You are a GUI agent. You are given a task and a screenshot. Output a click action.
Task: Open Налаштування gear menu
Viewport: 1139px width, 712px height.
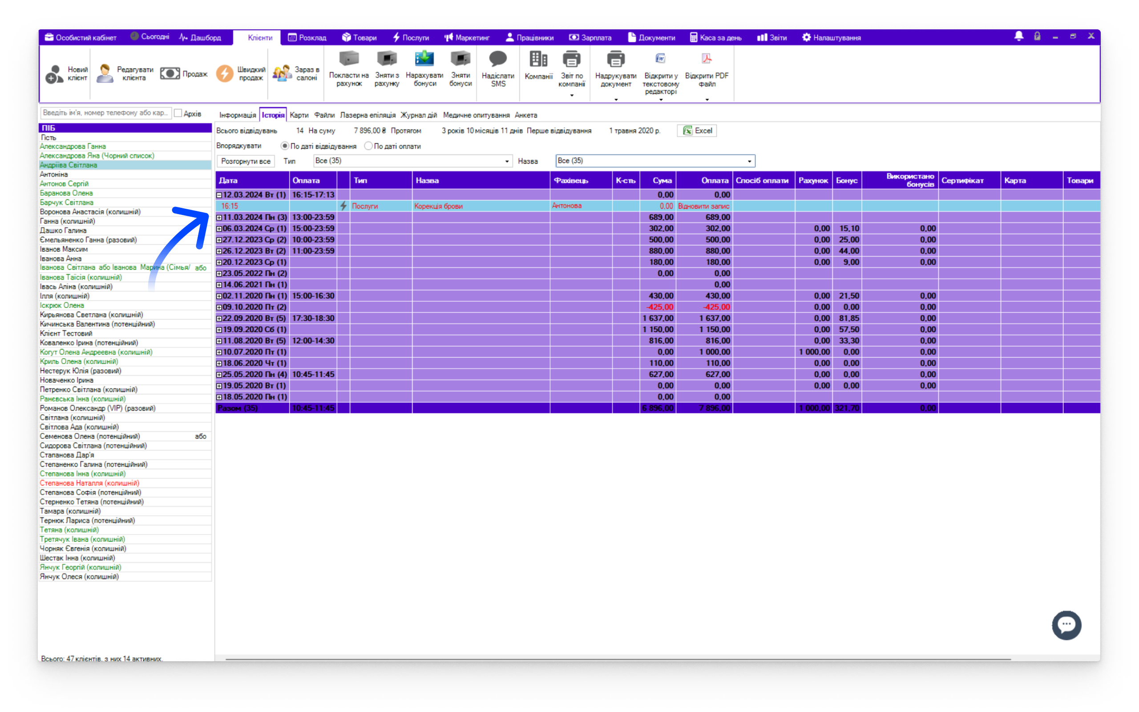pos(832,38)
